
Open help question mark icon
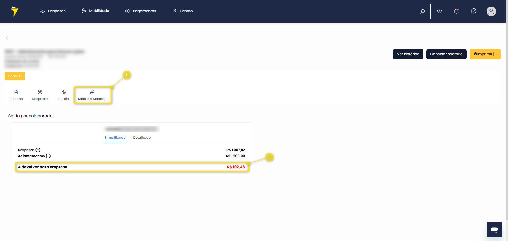click(474, 11)
